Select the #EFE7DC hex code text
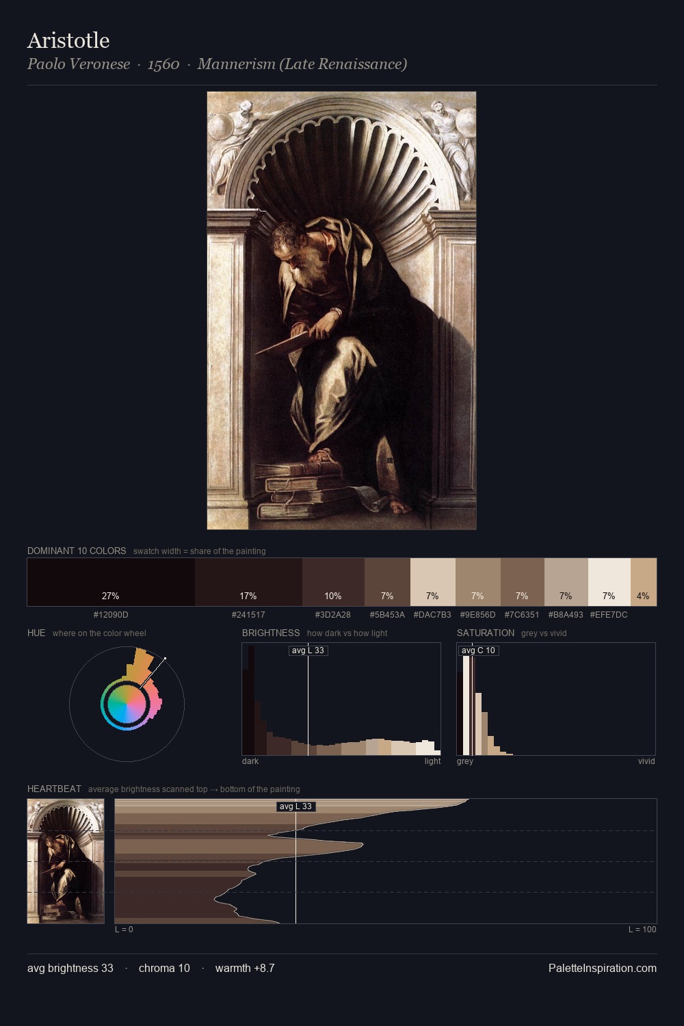 (x=609, y=615)
